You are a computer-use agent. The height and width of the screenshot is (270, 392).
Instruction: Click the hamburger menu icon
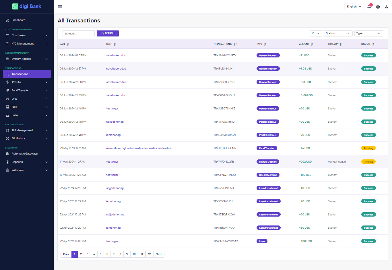coord(60,7)
